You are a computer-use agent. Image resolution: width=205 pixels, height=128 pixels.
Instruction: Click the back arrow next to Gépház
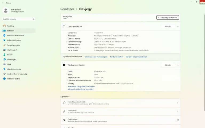tap(3, 3)
